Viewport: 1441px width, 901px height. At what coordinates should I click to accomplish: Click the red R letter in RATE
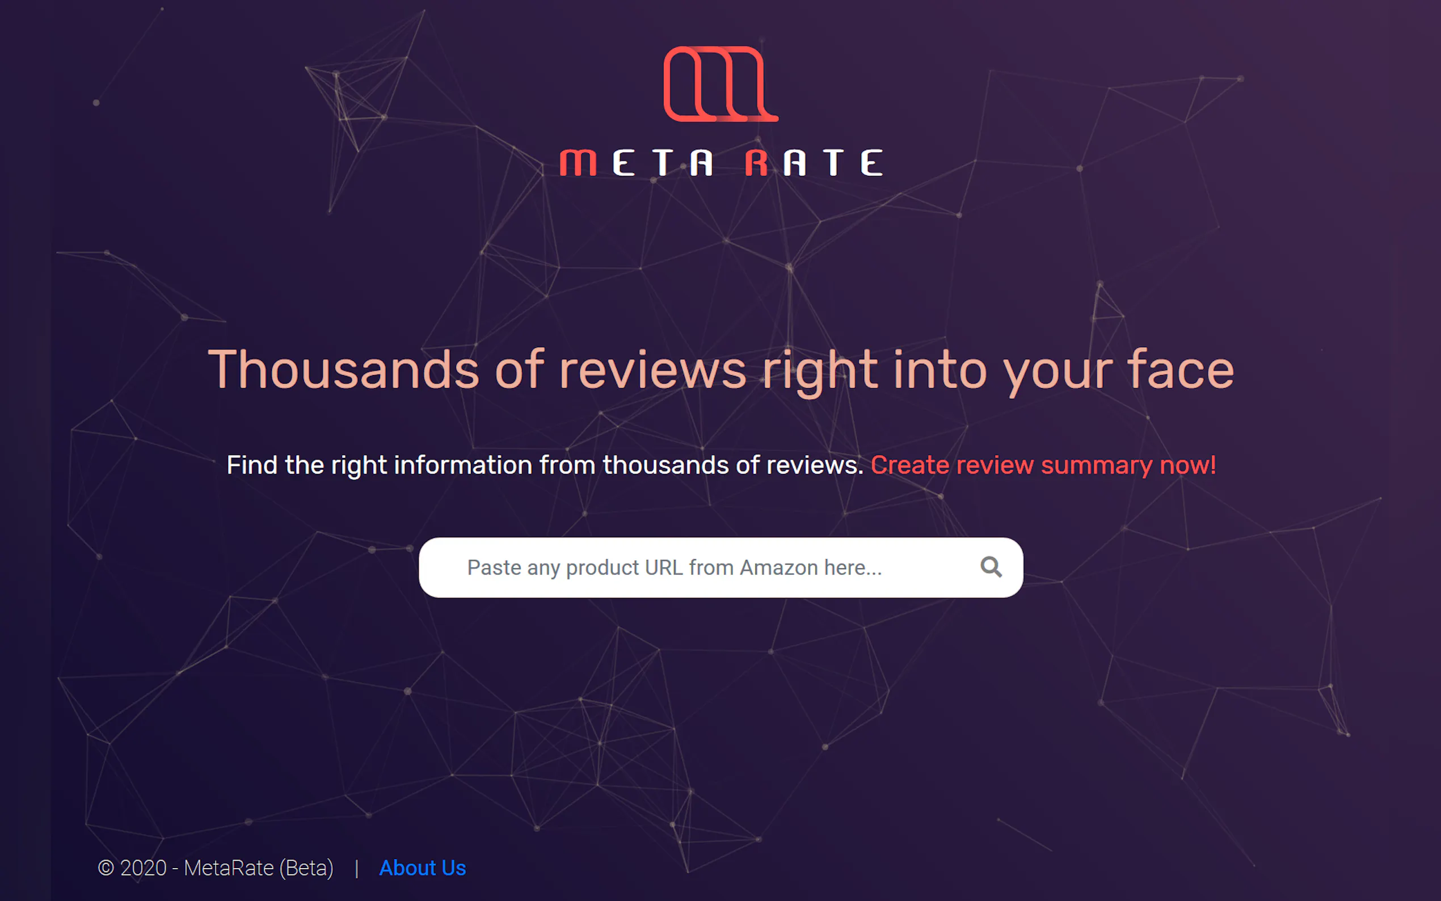[757, 163]
